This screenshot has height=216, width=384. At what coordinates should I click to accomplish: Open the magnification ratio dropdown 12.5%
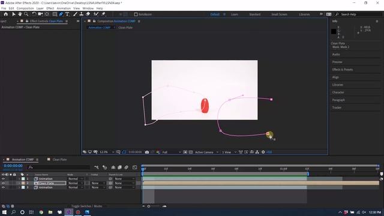pyautogui.click(x=107, y=152)
